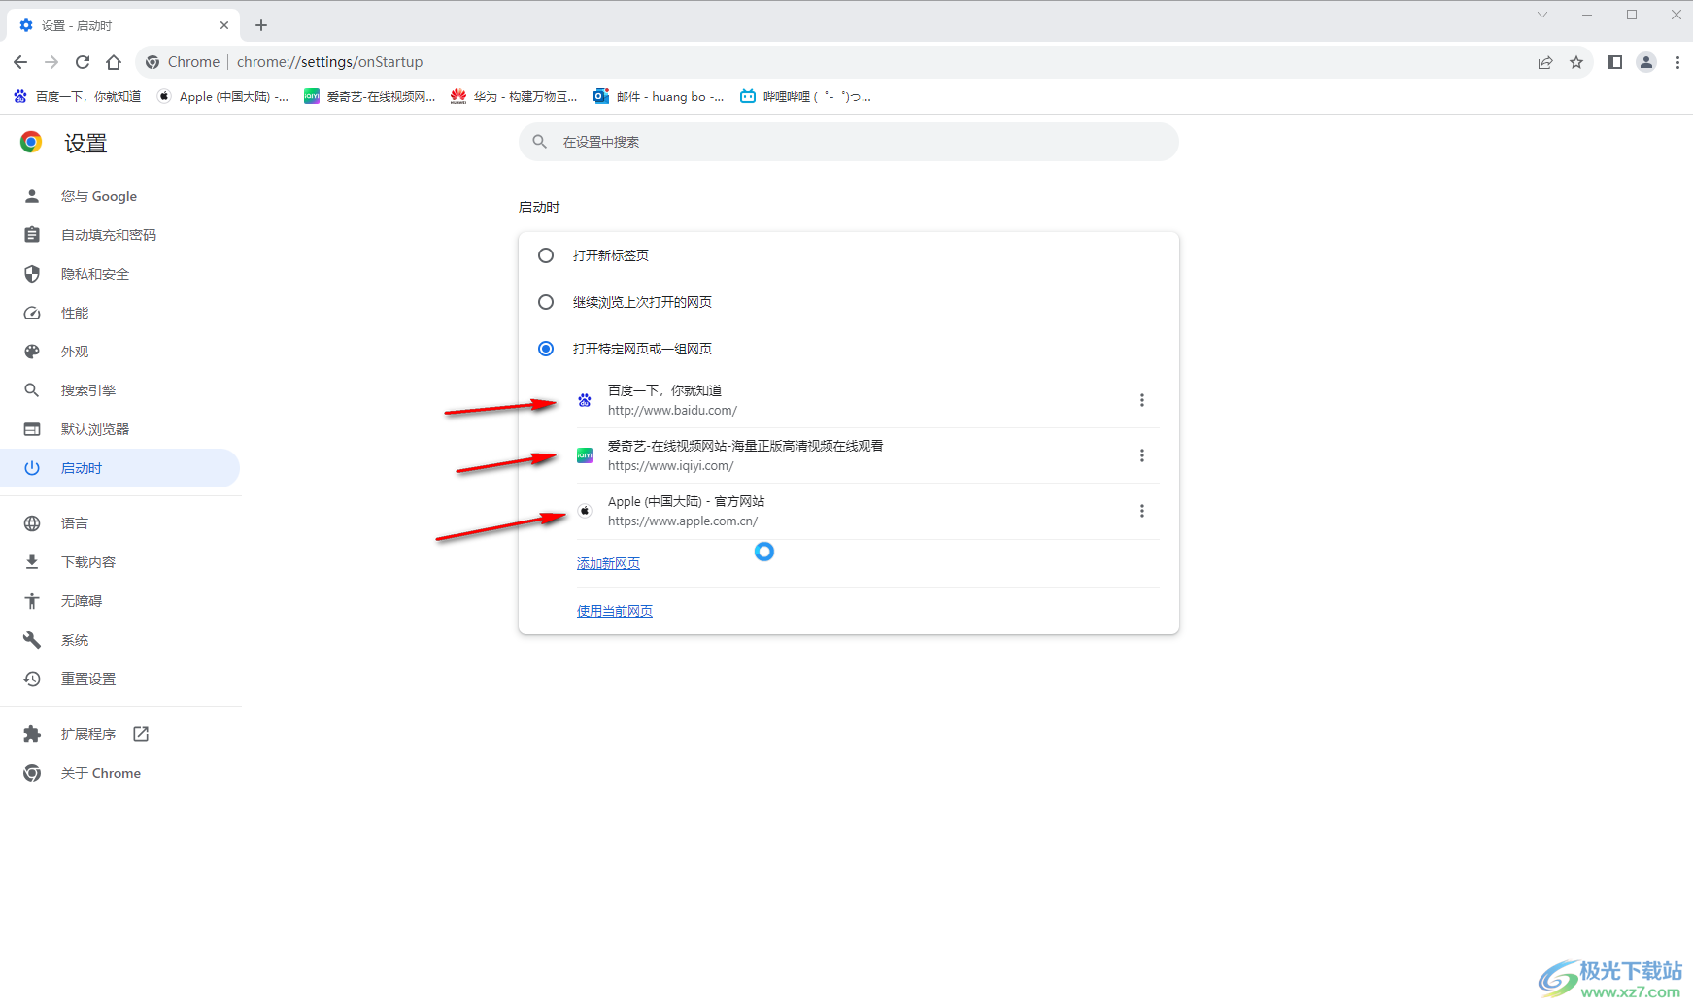Open the side panel icon
Image resolution: width=1693 pixels, height=1008 pixels.
(1615, 62)
